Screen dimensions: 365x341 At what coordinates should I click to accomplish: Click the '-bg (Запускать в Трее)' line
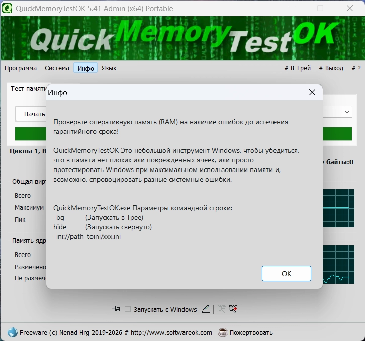click(98, 218)
